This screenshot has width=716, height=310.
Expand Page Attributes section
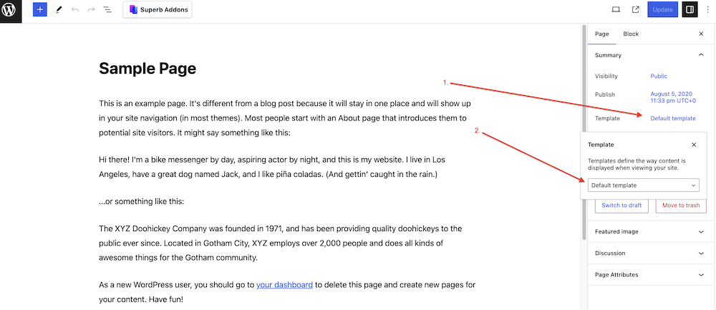click(652, 275)
